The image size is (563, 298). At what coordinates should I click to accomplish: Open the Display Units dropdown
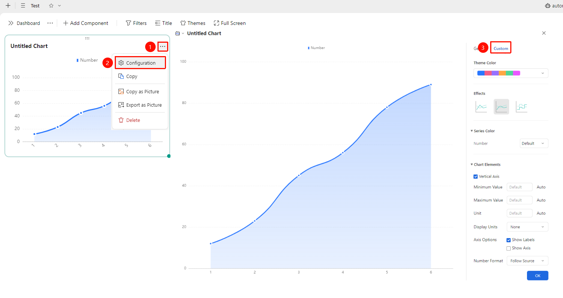click(x=527, y=227)
